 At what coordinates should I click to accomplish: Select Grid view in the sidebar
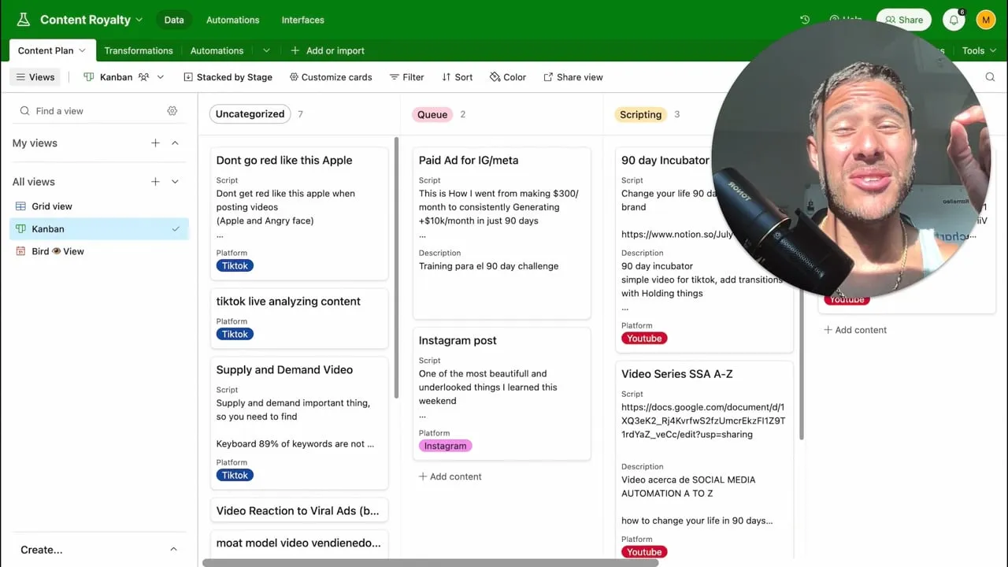point(99,206)
